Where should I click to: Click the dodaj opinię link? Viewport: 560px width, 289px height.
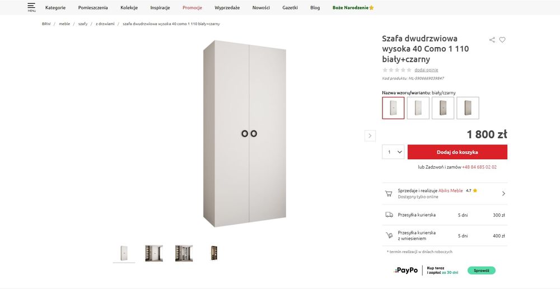click(x=426, y=70)
